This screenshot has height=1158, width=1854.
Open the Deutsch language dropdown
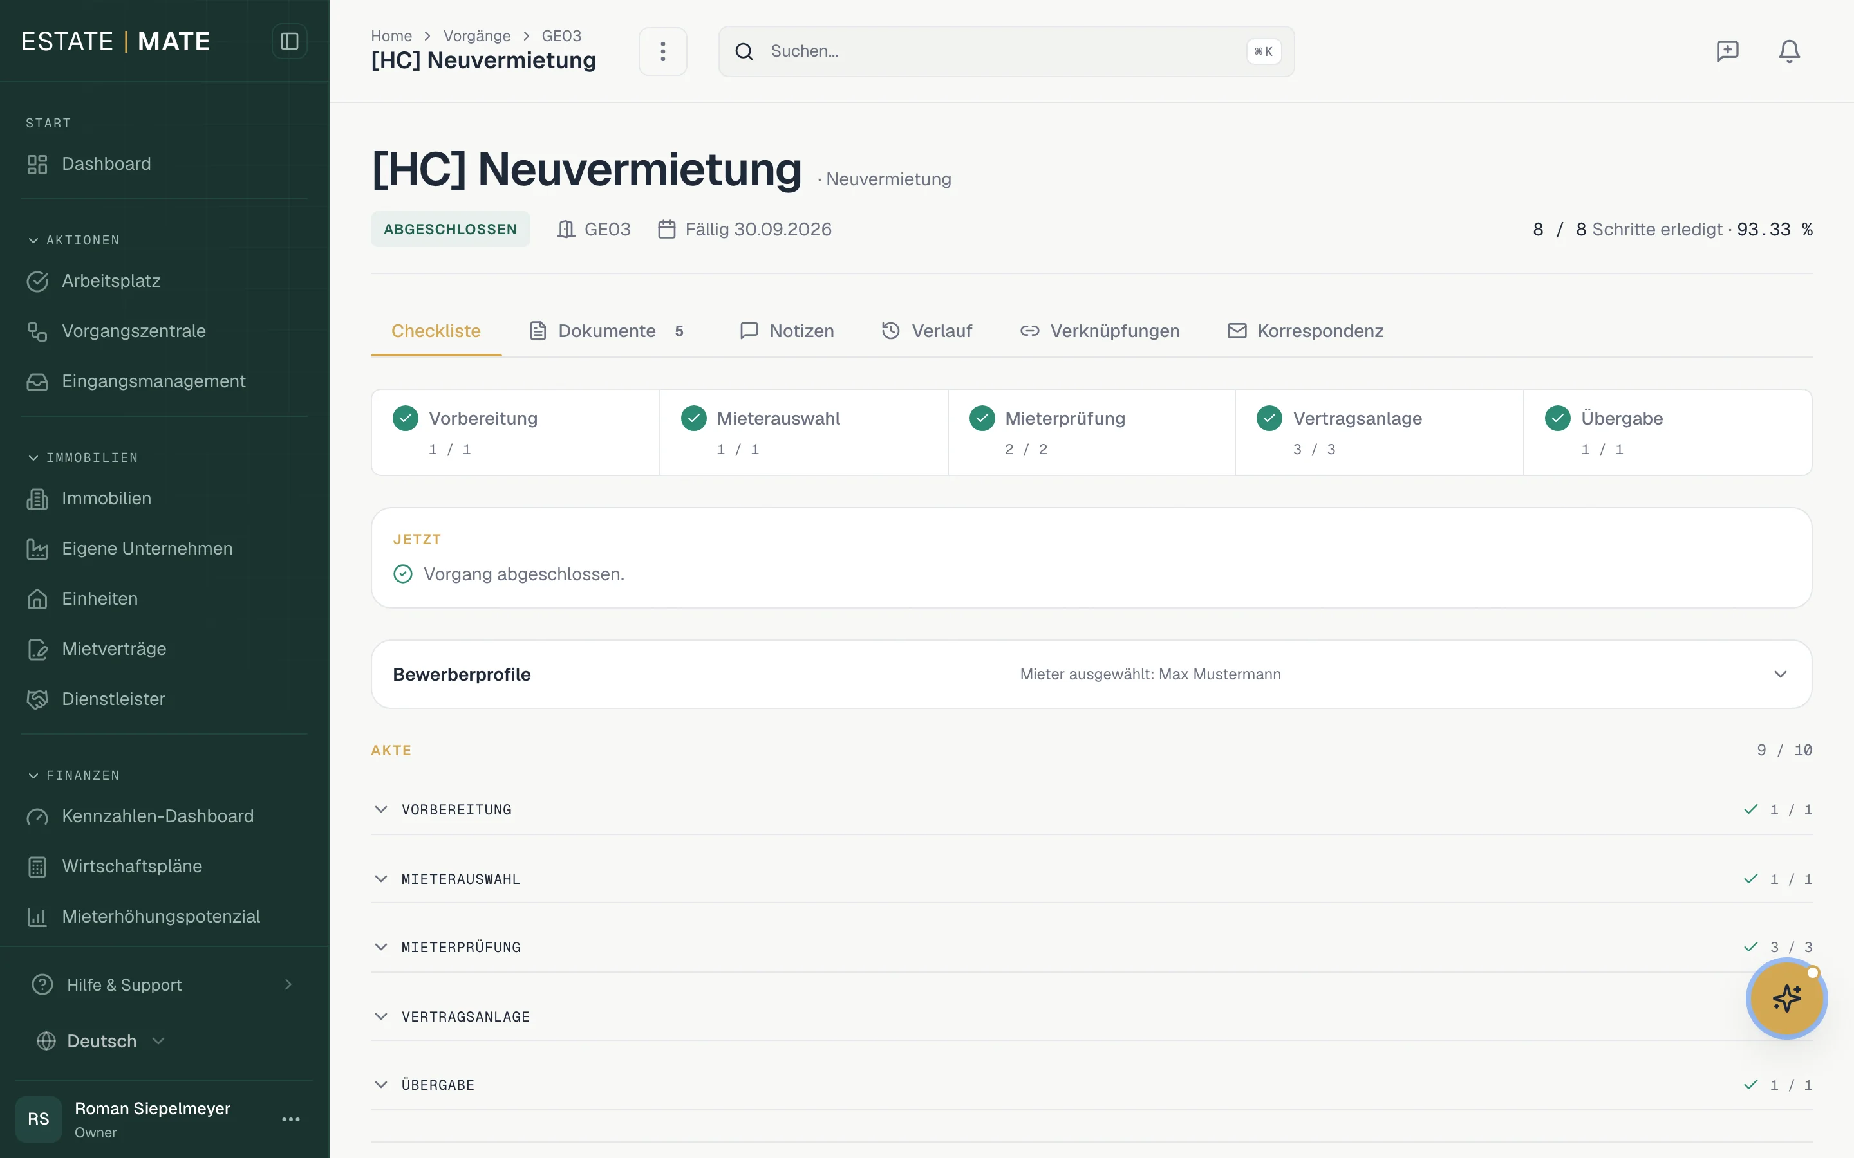(x=101, y=1042)
